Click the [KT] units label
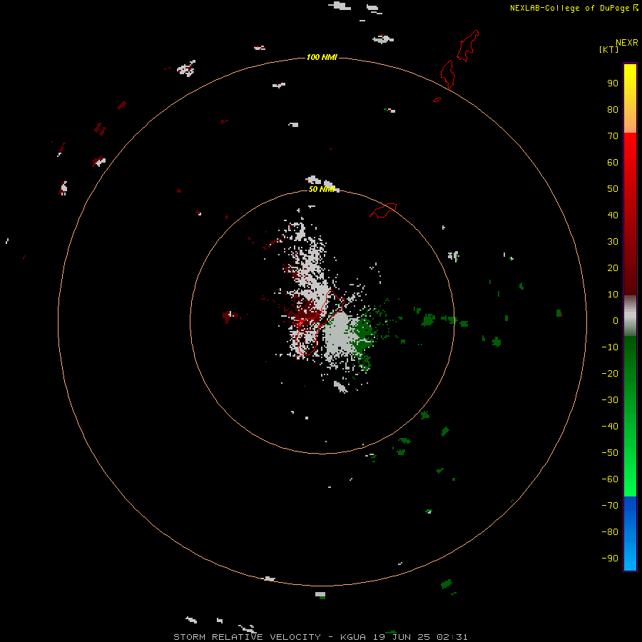642x642 pixels. [609, 49]
